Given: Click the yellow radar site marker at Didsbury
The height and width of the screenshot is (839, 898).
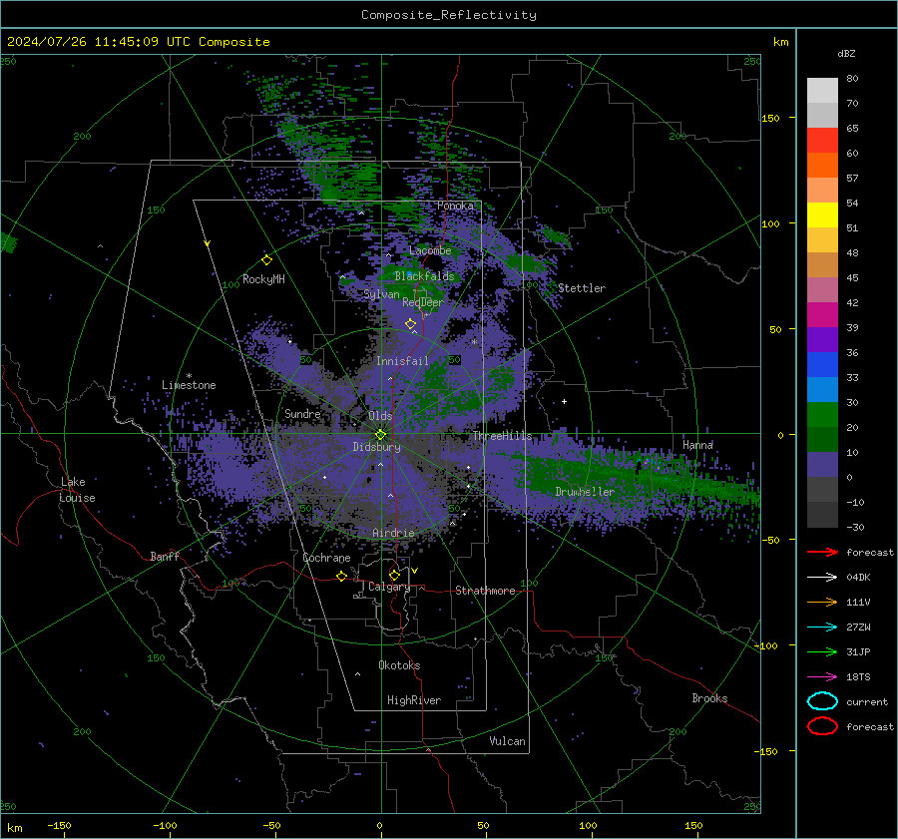Looking at the screenshot, I should [381, 434].
